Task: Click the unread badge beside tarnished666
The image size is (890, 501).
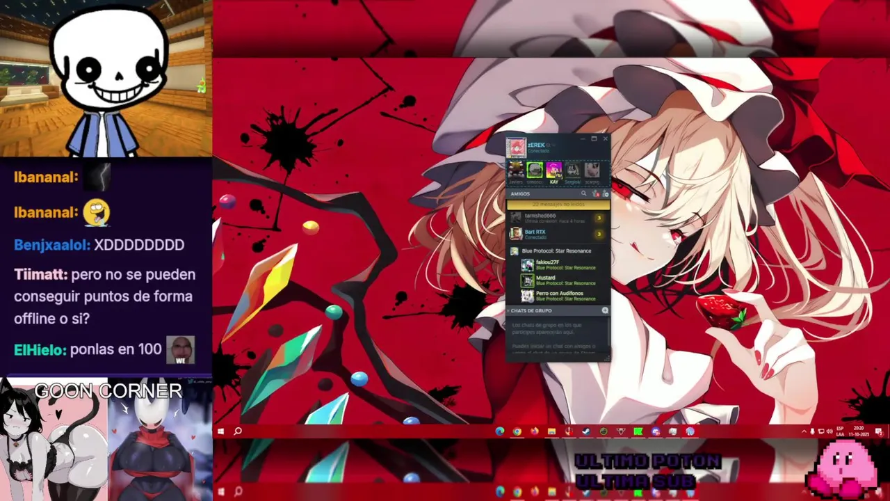Action: coord(599,218)
